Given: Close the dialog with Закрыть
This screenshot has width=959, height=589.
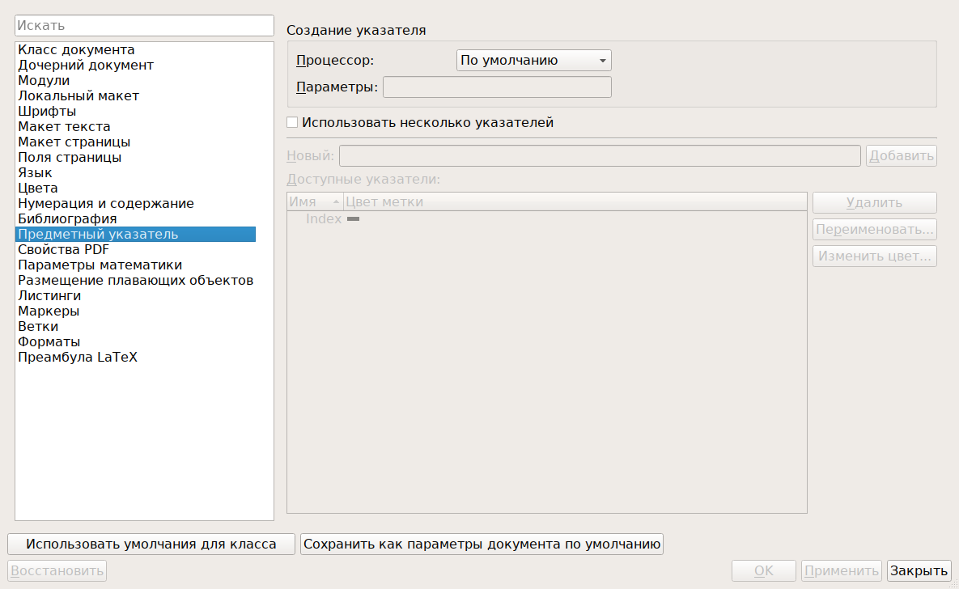Looking at the screenshot, I should [919, 570].
